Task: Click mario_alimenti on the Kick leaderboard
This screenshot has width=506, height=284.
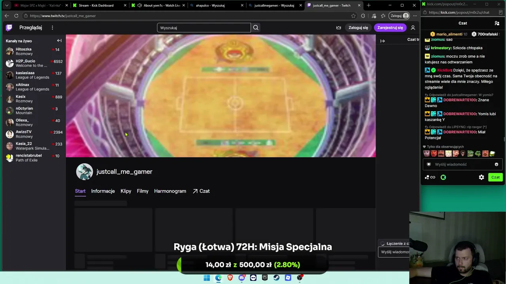Action: pyautogui.click(x=449, y=34)
